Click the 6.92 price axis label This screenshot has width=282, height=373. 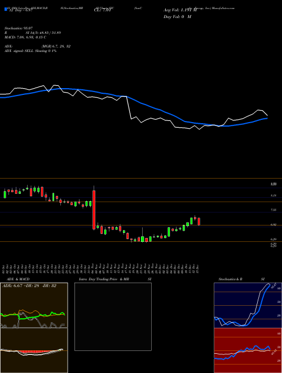click(x=274, y=224)
